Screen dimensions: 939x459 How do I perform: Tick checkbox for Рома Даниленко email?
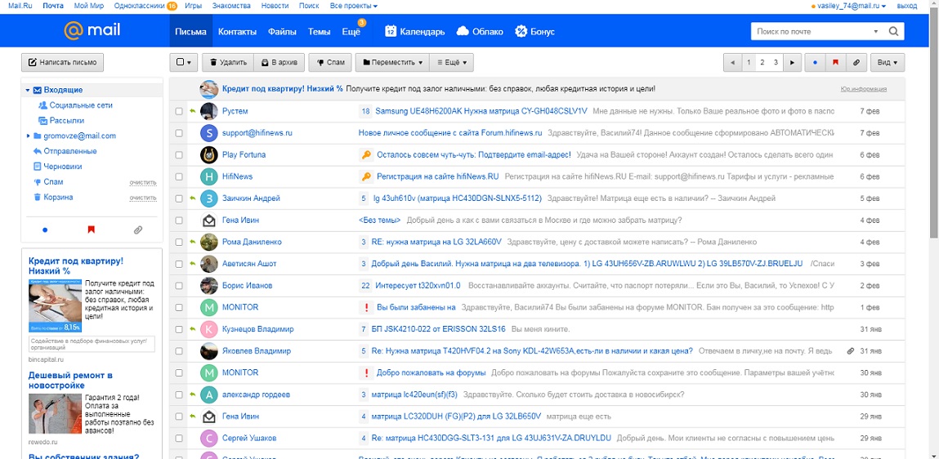[179, 242]
